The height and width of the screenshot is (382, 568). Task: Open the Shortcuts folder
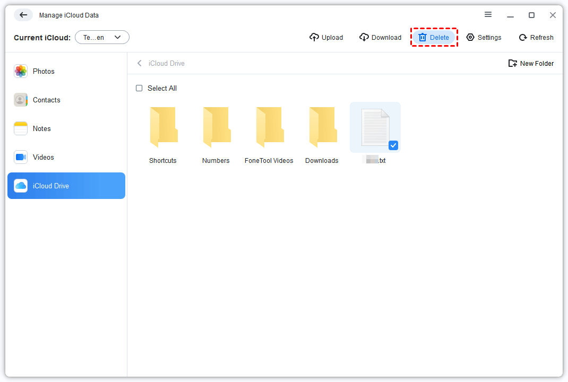(163, 127)
